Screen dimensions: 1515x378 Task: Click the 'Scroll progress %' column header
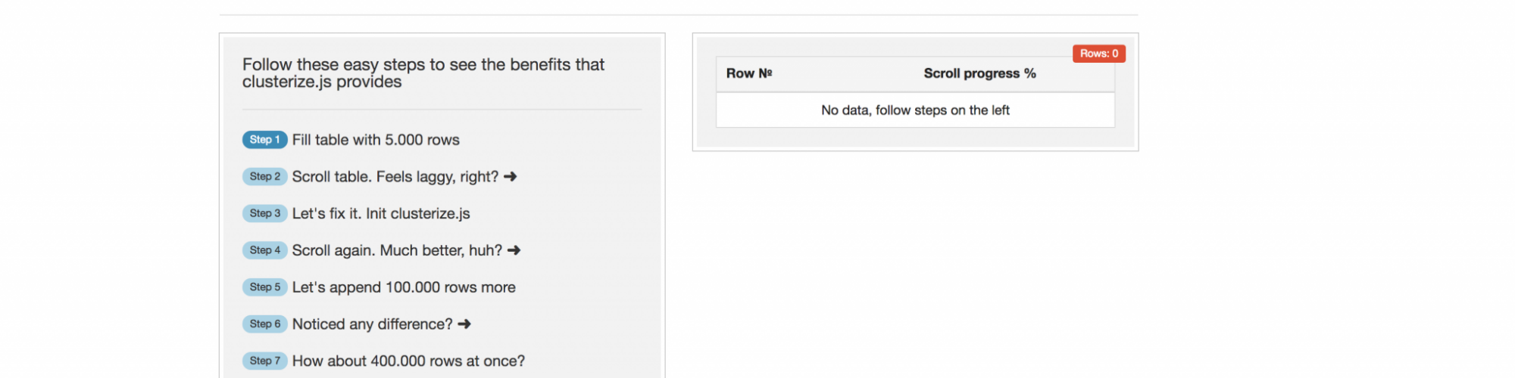(979, 73)
